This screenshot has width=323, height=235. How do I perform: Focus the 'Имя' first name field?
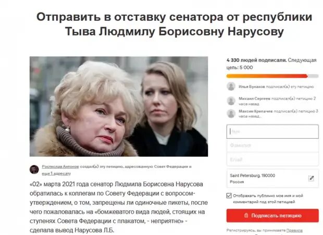click(x=272, y=131)
